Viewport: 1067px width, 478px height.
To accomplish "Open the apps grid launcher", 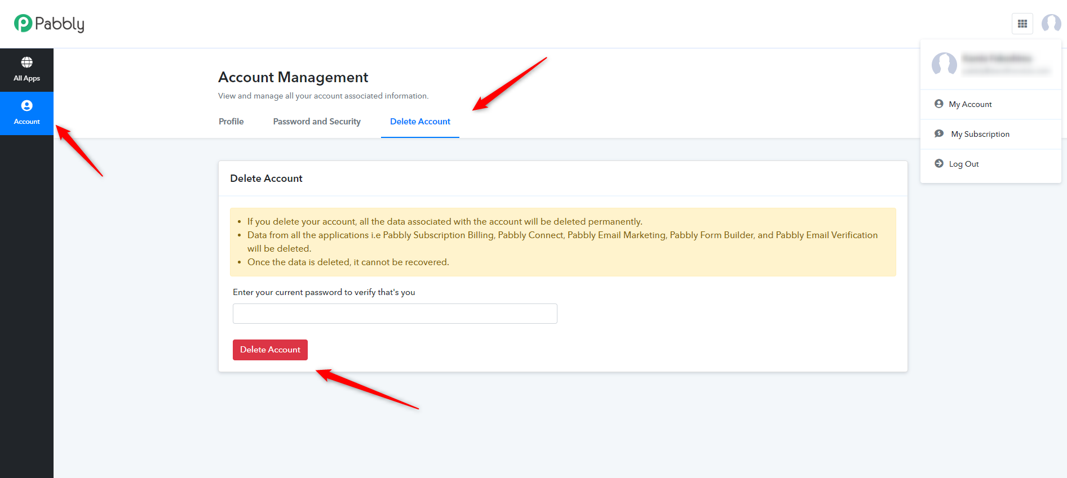I will [1022, 24].
